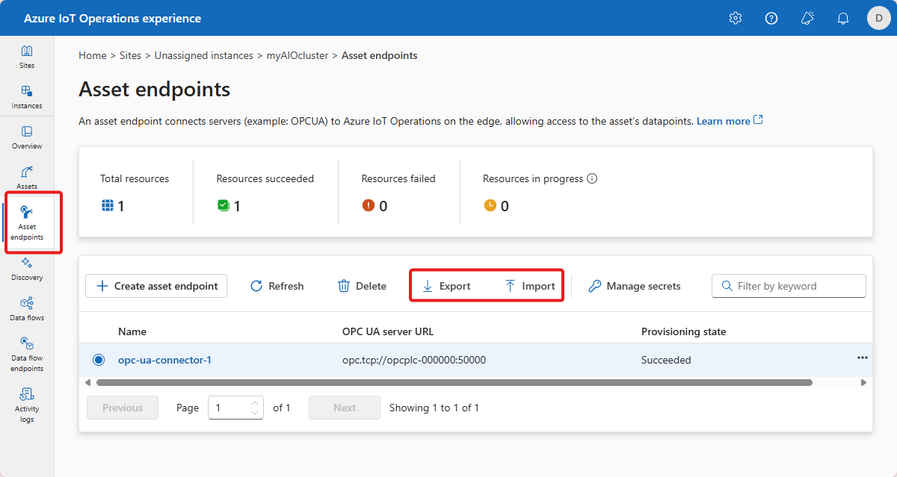This screenshot has height=477, width=897.
Task: Open the opc-ua-connector-1 link
Action: pos(164,360)
